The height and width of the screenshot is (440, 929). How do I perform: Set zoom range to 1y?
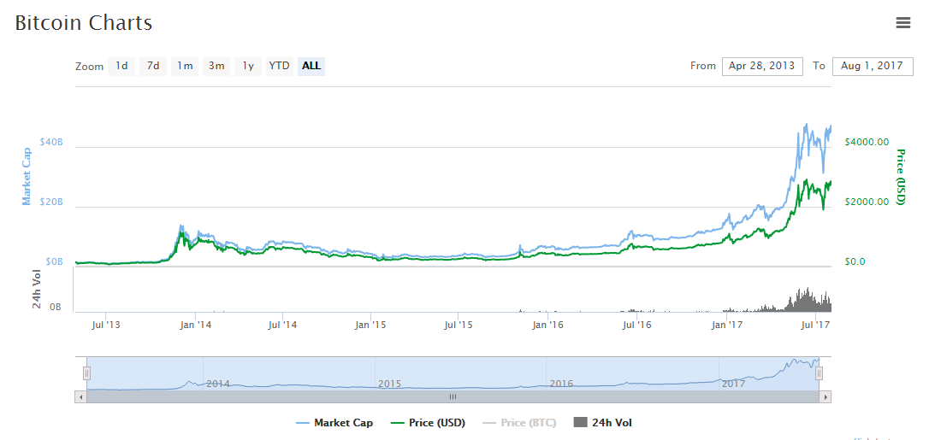[248, 67]
